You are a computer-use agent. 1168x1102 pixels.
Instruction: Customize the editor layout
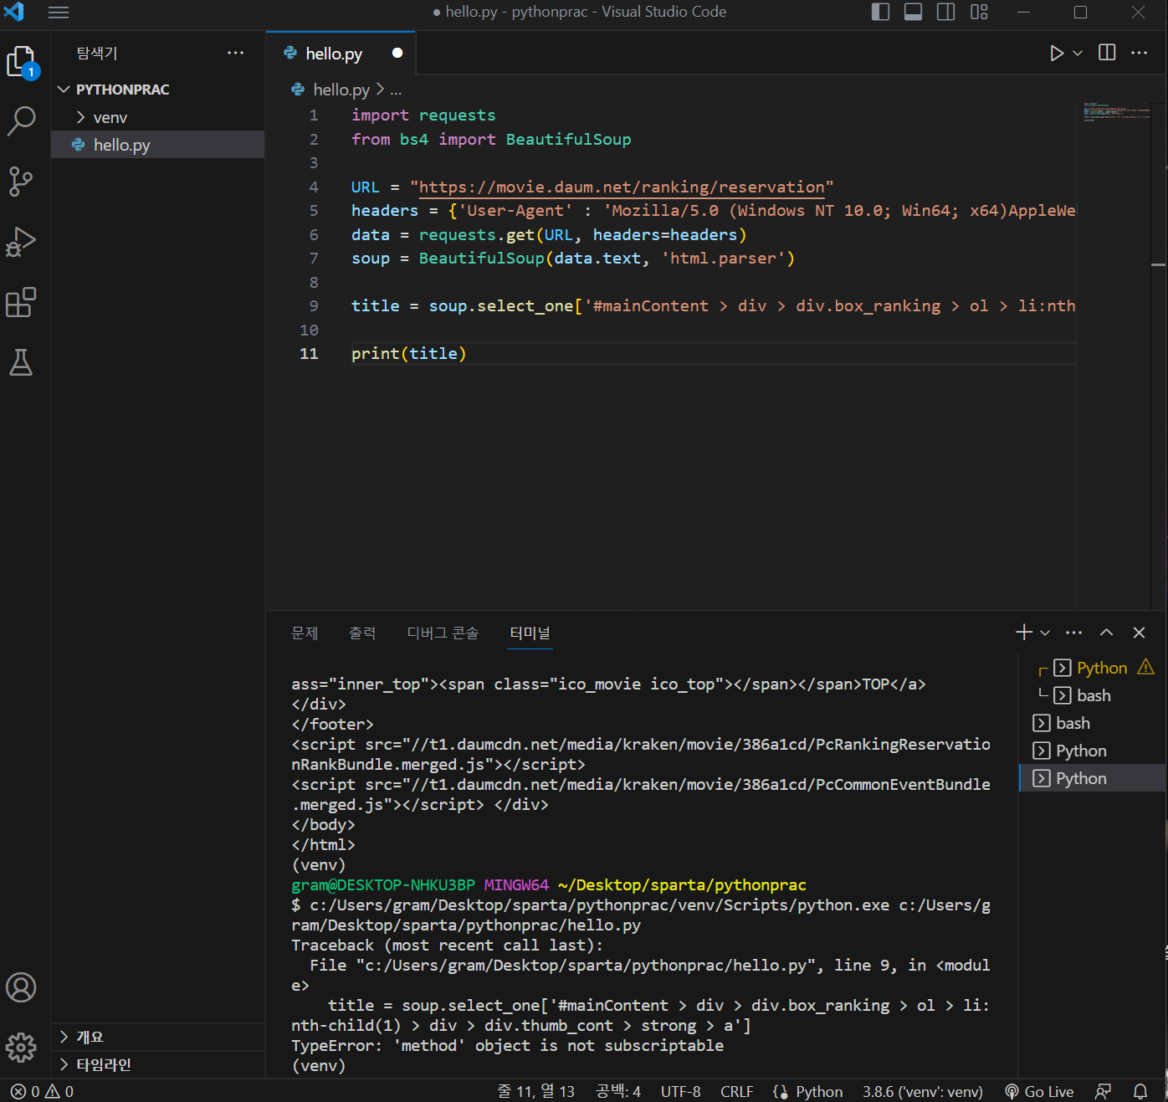pyautogui.click(x=980, y=12)
